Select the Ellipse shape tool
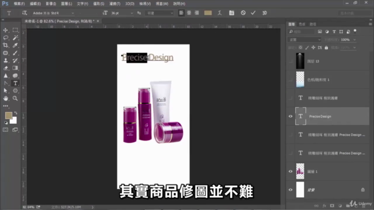This screenshot has width=374, height=210. 15,91
